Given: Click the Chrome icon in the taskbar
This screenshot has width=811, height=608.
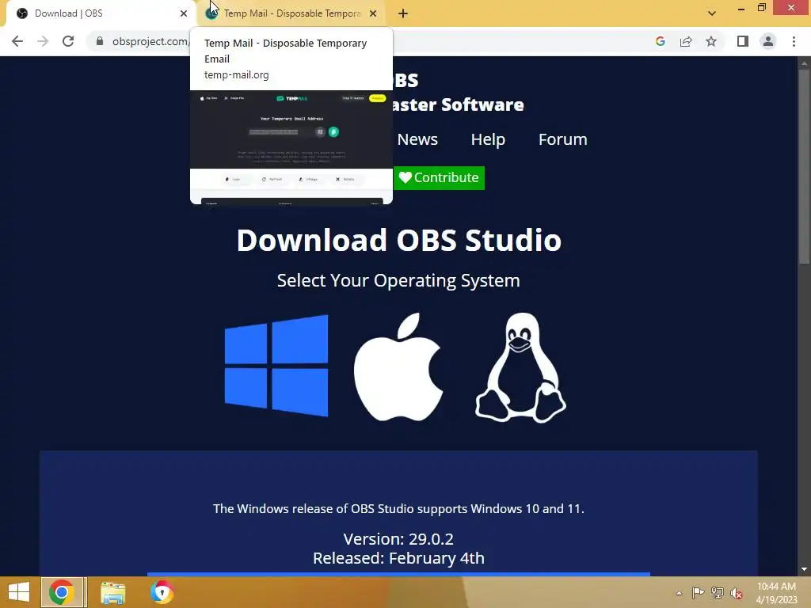Looking at the screenshot, I should [62, 592].
